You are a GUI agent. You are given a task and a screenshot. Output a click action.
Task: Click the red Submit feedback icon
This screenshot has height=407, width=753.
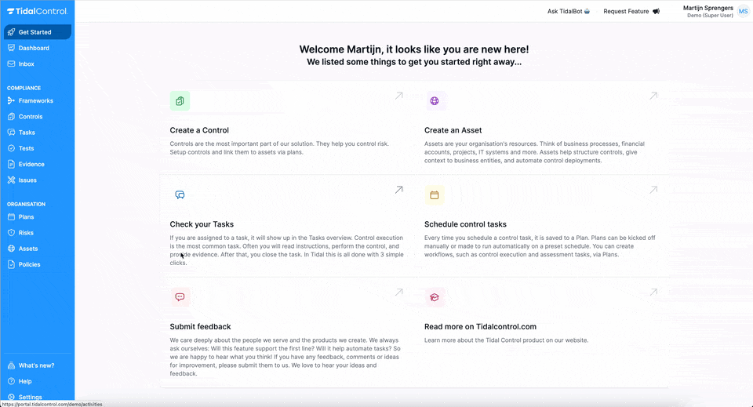click(x=180, y=297)
